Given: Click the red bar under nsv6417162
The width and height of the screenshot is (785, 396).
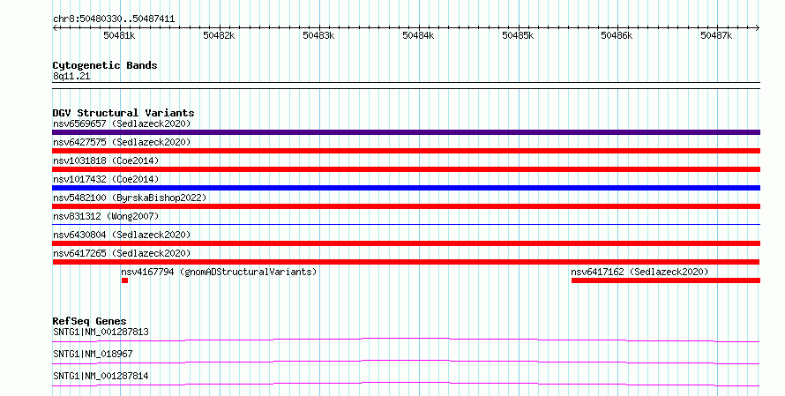Looking at the screenshot, I should 666,280.
